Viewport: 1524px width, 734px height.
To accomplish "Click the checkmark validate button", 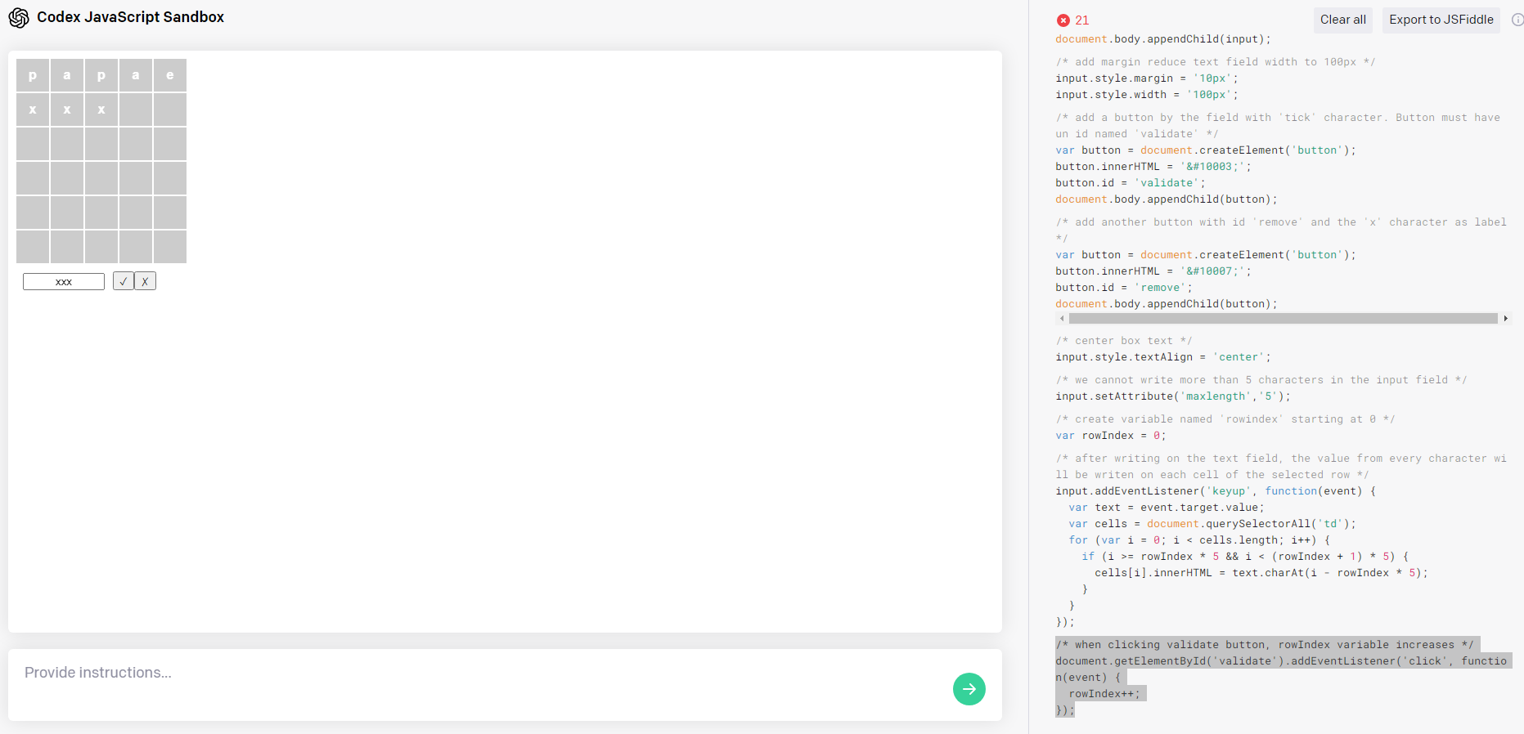I will [x=124, y=281].
